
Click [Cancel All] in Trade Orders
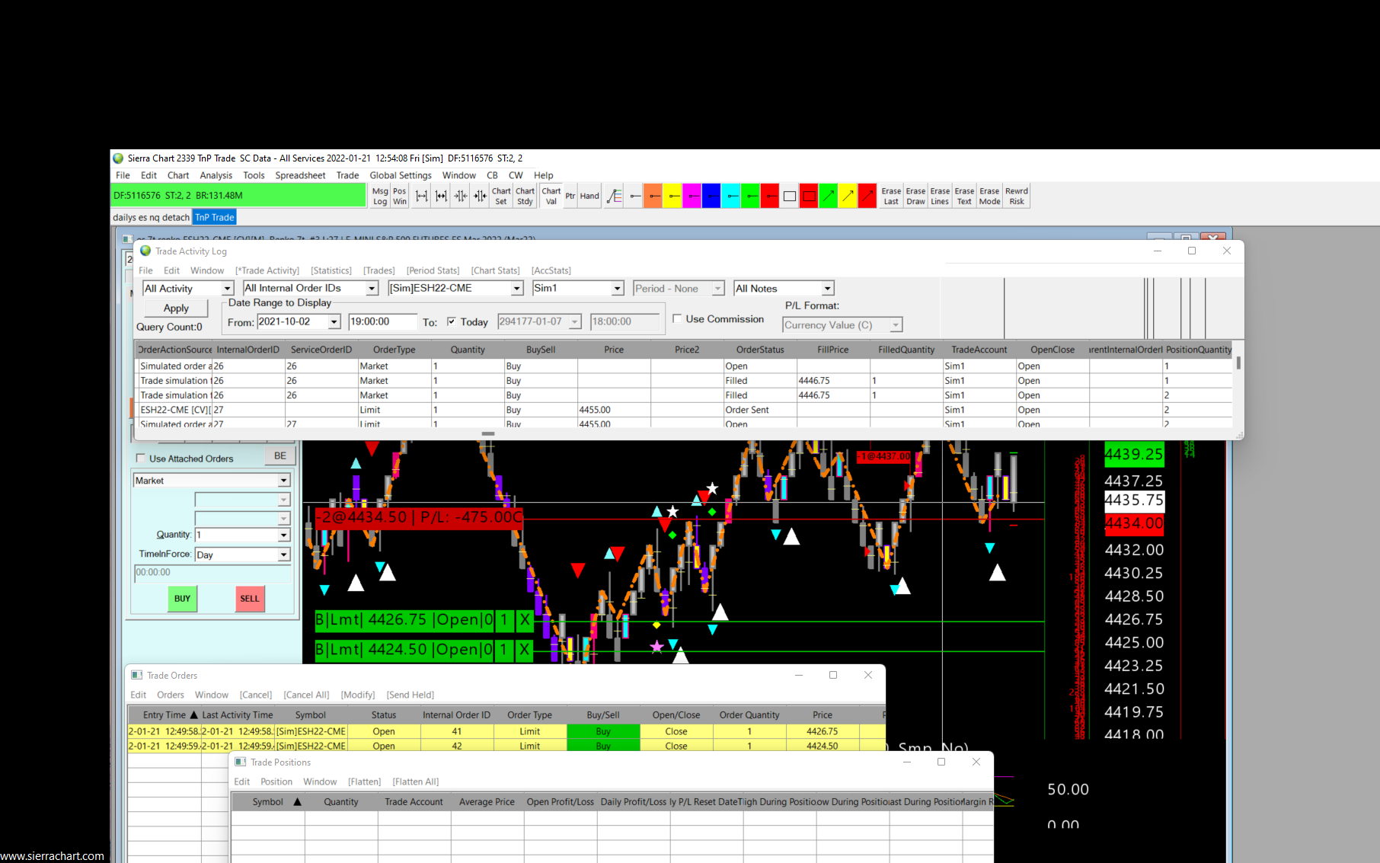(x=306, y=695)
